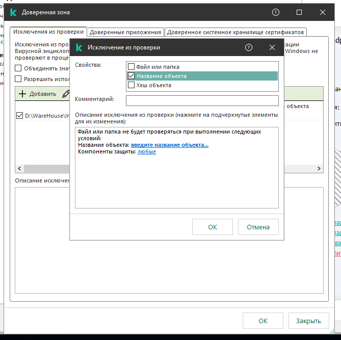
Task: Click the Отмена button in the exclusion dialog
Action: 258,227
